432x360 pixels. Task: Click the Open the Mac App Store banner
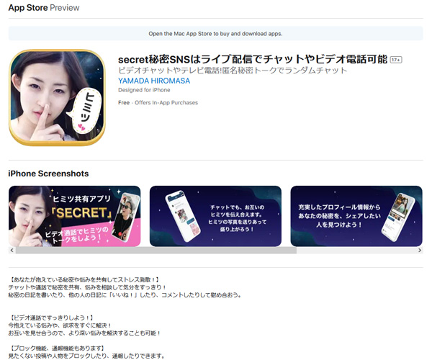(x=216, y=34)
